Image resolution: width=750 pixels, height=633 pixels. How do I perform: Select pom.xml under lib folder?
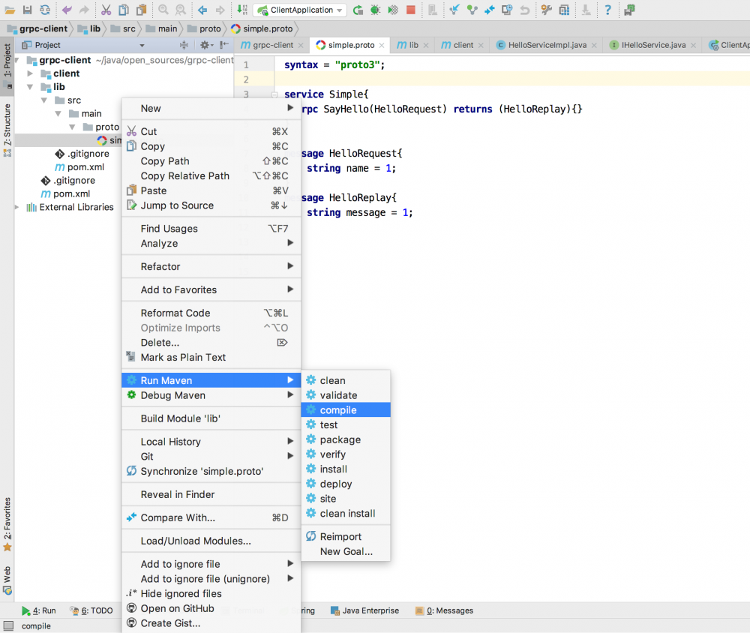(x=85, y=167)
